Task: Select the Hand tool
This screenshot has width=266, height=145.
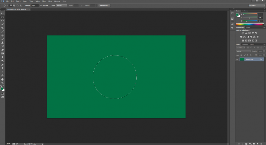Action: tap(3, 79)
